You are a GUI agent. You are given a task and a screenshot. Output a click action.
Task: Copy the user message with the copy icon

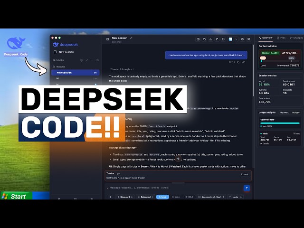(x=238, y=62)
